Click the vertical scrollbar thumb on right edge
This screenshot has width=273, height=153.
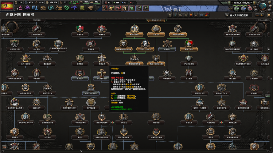(x=271, y=79)
